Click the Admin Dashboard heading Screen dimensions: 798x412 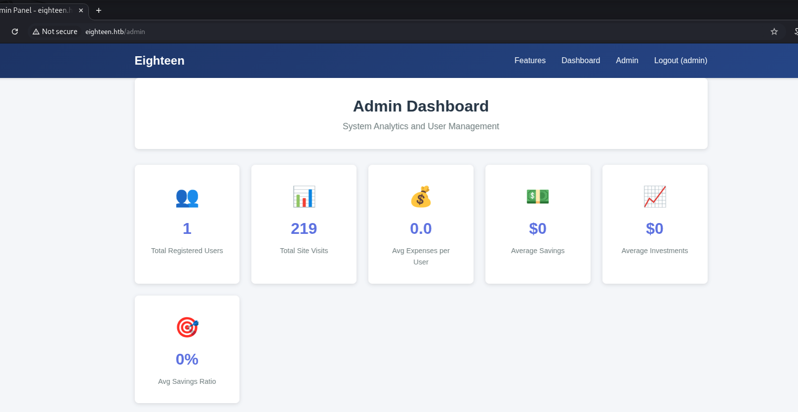click(420, 106)
